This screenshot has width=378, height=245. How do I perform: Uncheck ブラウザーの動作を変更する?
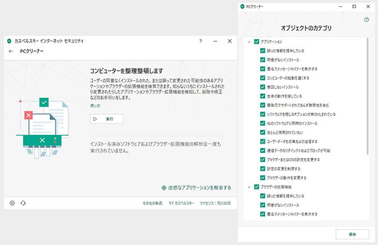tap(263, 178)
